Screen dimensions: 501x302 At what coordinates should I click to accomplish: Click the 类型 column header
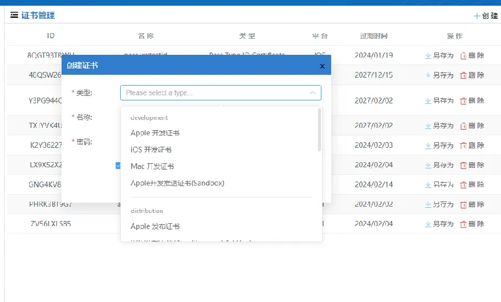tap(247, 36)
